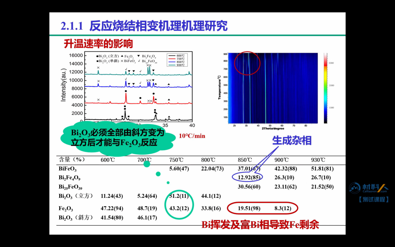Click the circled cell "12.92(85)"
395x247 pixels.
[249, 177]
